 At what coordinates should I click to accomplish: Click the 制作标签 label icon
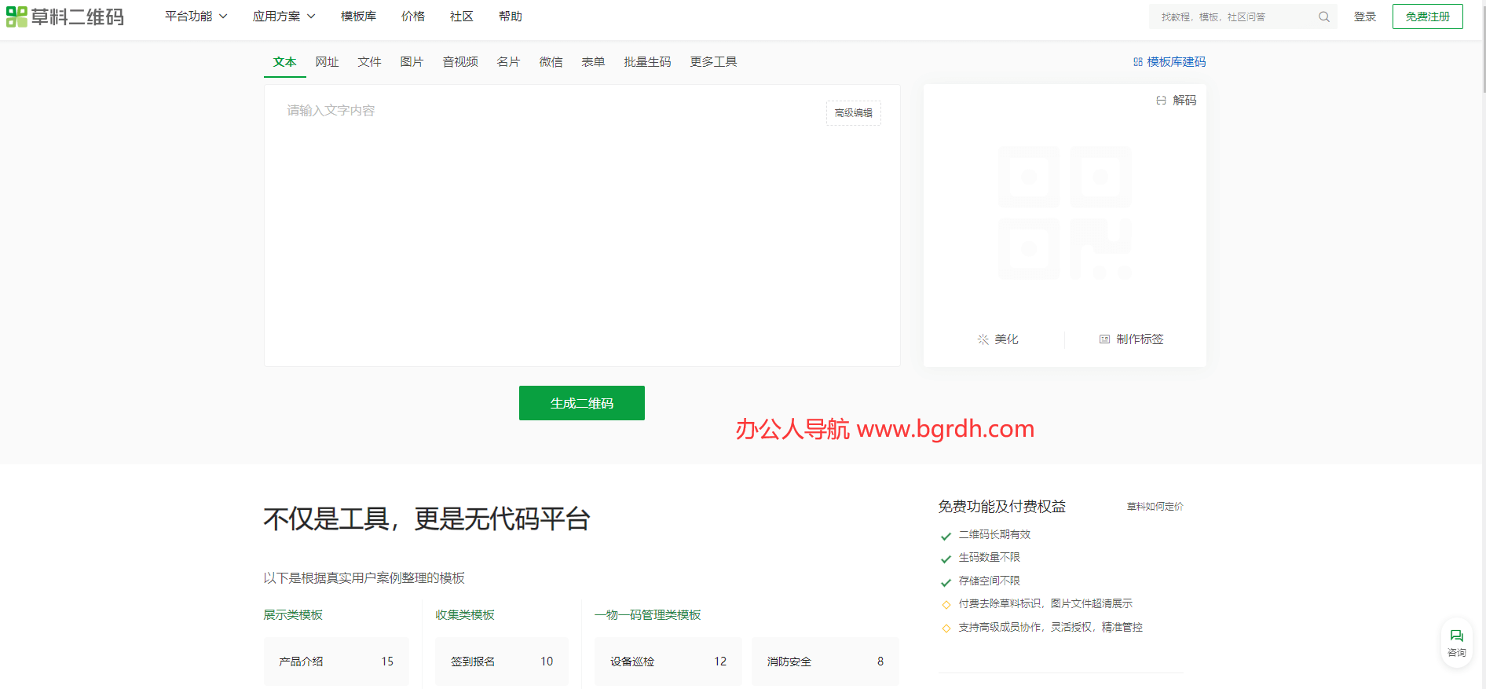1104,339
